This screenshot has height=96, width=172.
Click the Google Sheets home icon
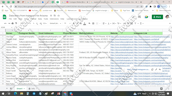click(5, 17)
